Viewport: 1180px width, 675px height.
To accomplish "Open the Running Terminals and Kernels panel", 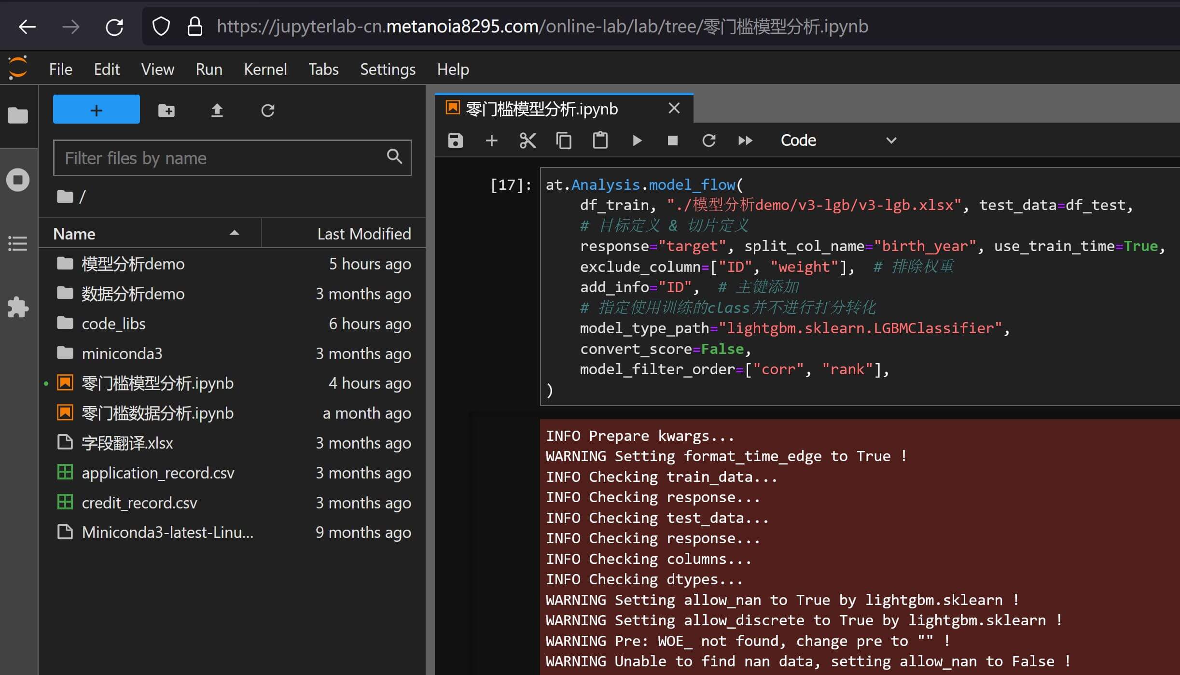I will pos(18,180).
